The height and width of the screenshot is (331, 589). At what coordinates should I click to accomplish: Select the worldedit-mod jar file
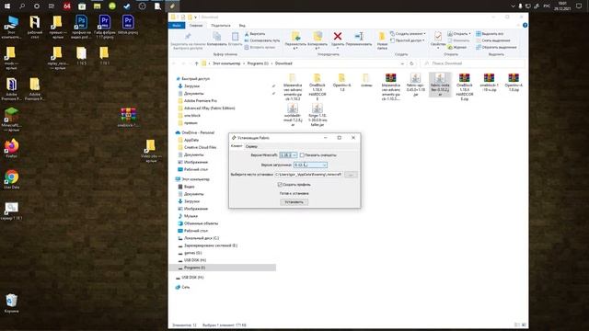point(293,115)
